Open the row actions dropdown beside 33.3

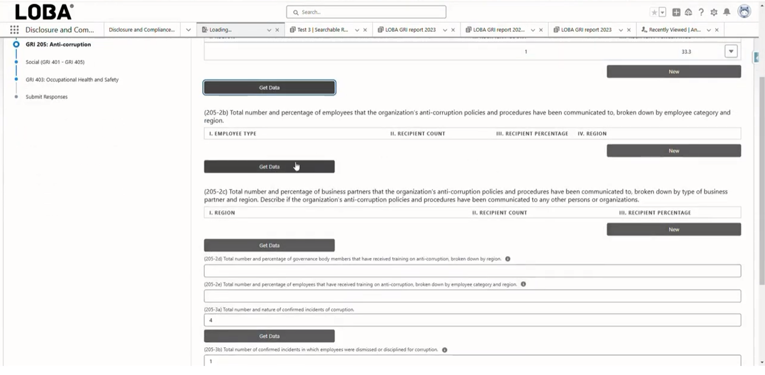point(731,51)
